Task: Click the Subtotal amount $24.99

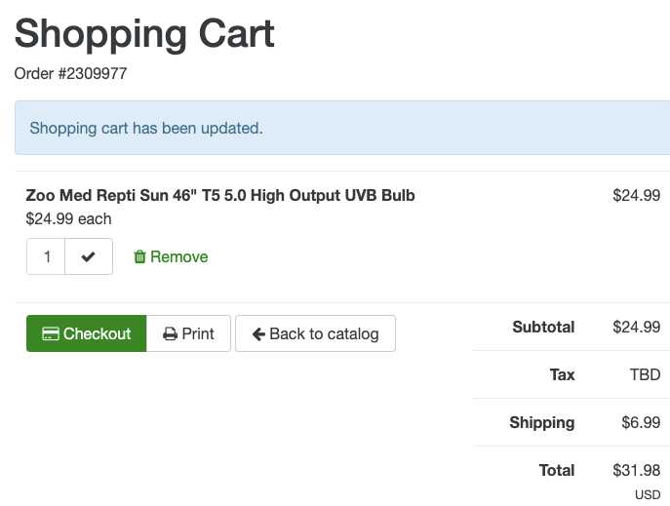Action: click(636, 327)
